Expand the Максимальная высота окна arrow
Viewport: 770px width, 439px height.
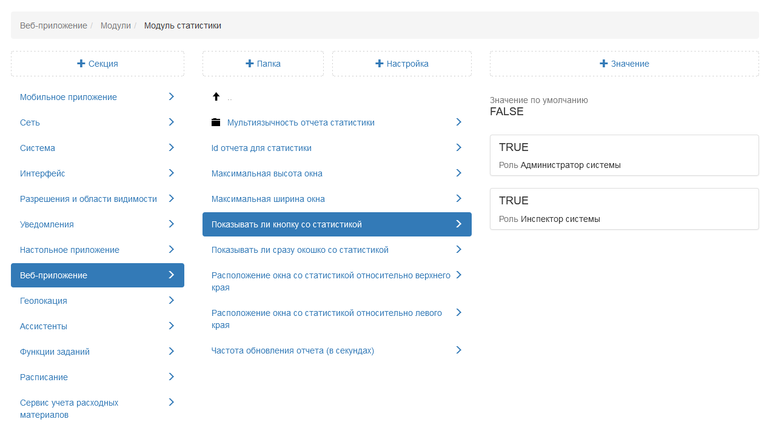click(x=458, y=173)
